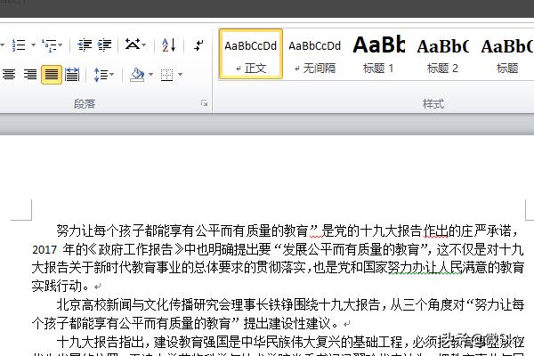The image size is (534, 356).
Task: Apply distributed alignment to the paragraph
Action: pos(72,74)
